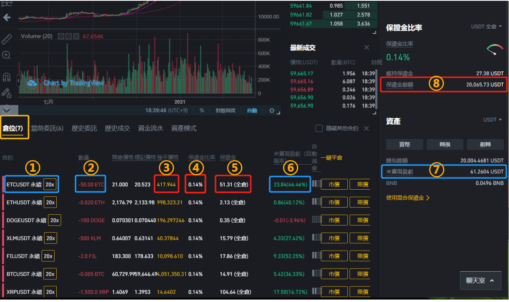Toggle Volume indicator visibility eye

point(61,36)
